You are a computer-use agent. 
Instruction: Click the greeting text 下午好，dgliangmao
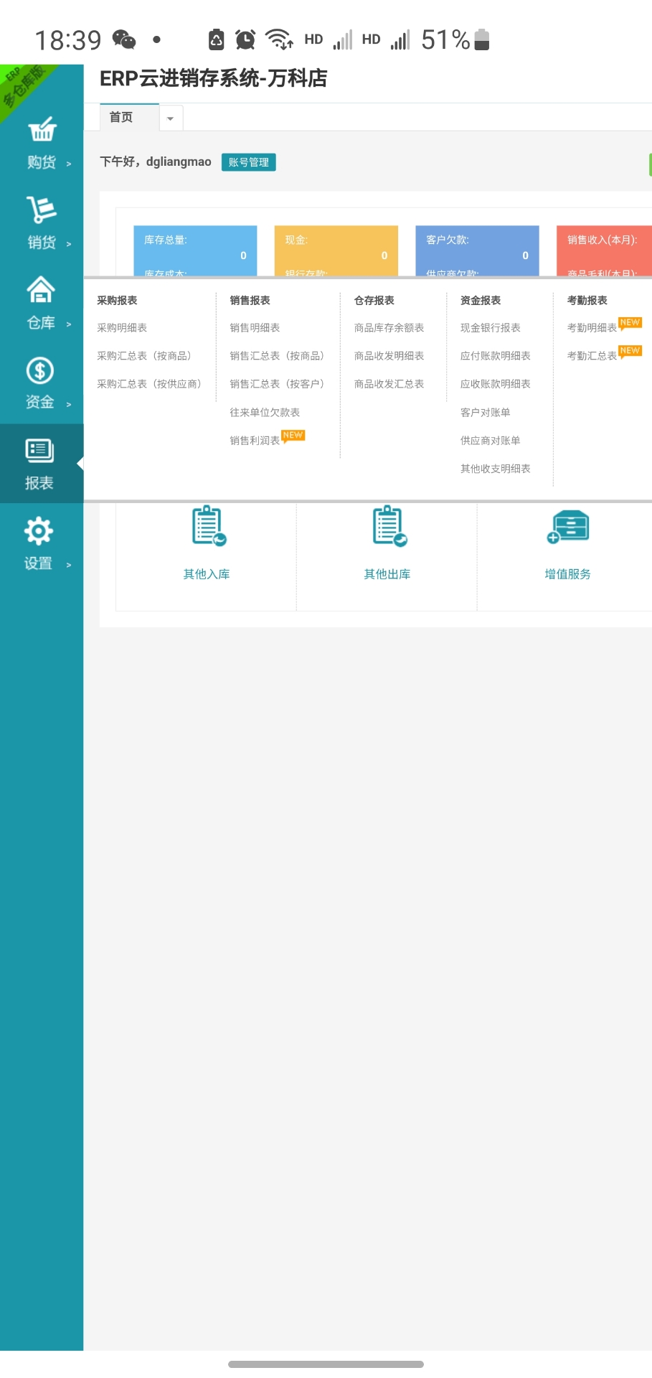pyautogui.click(x=156, y=162)
